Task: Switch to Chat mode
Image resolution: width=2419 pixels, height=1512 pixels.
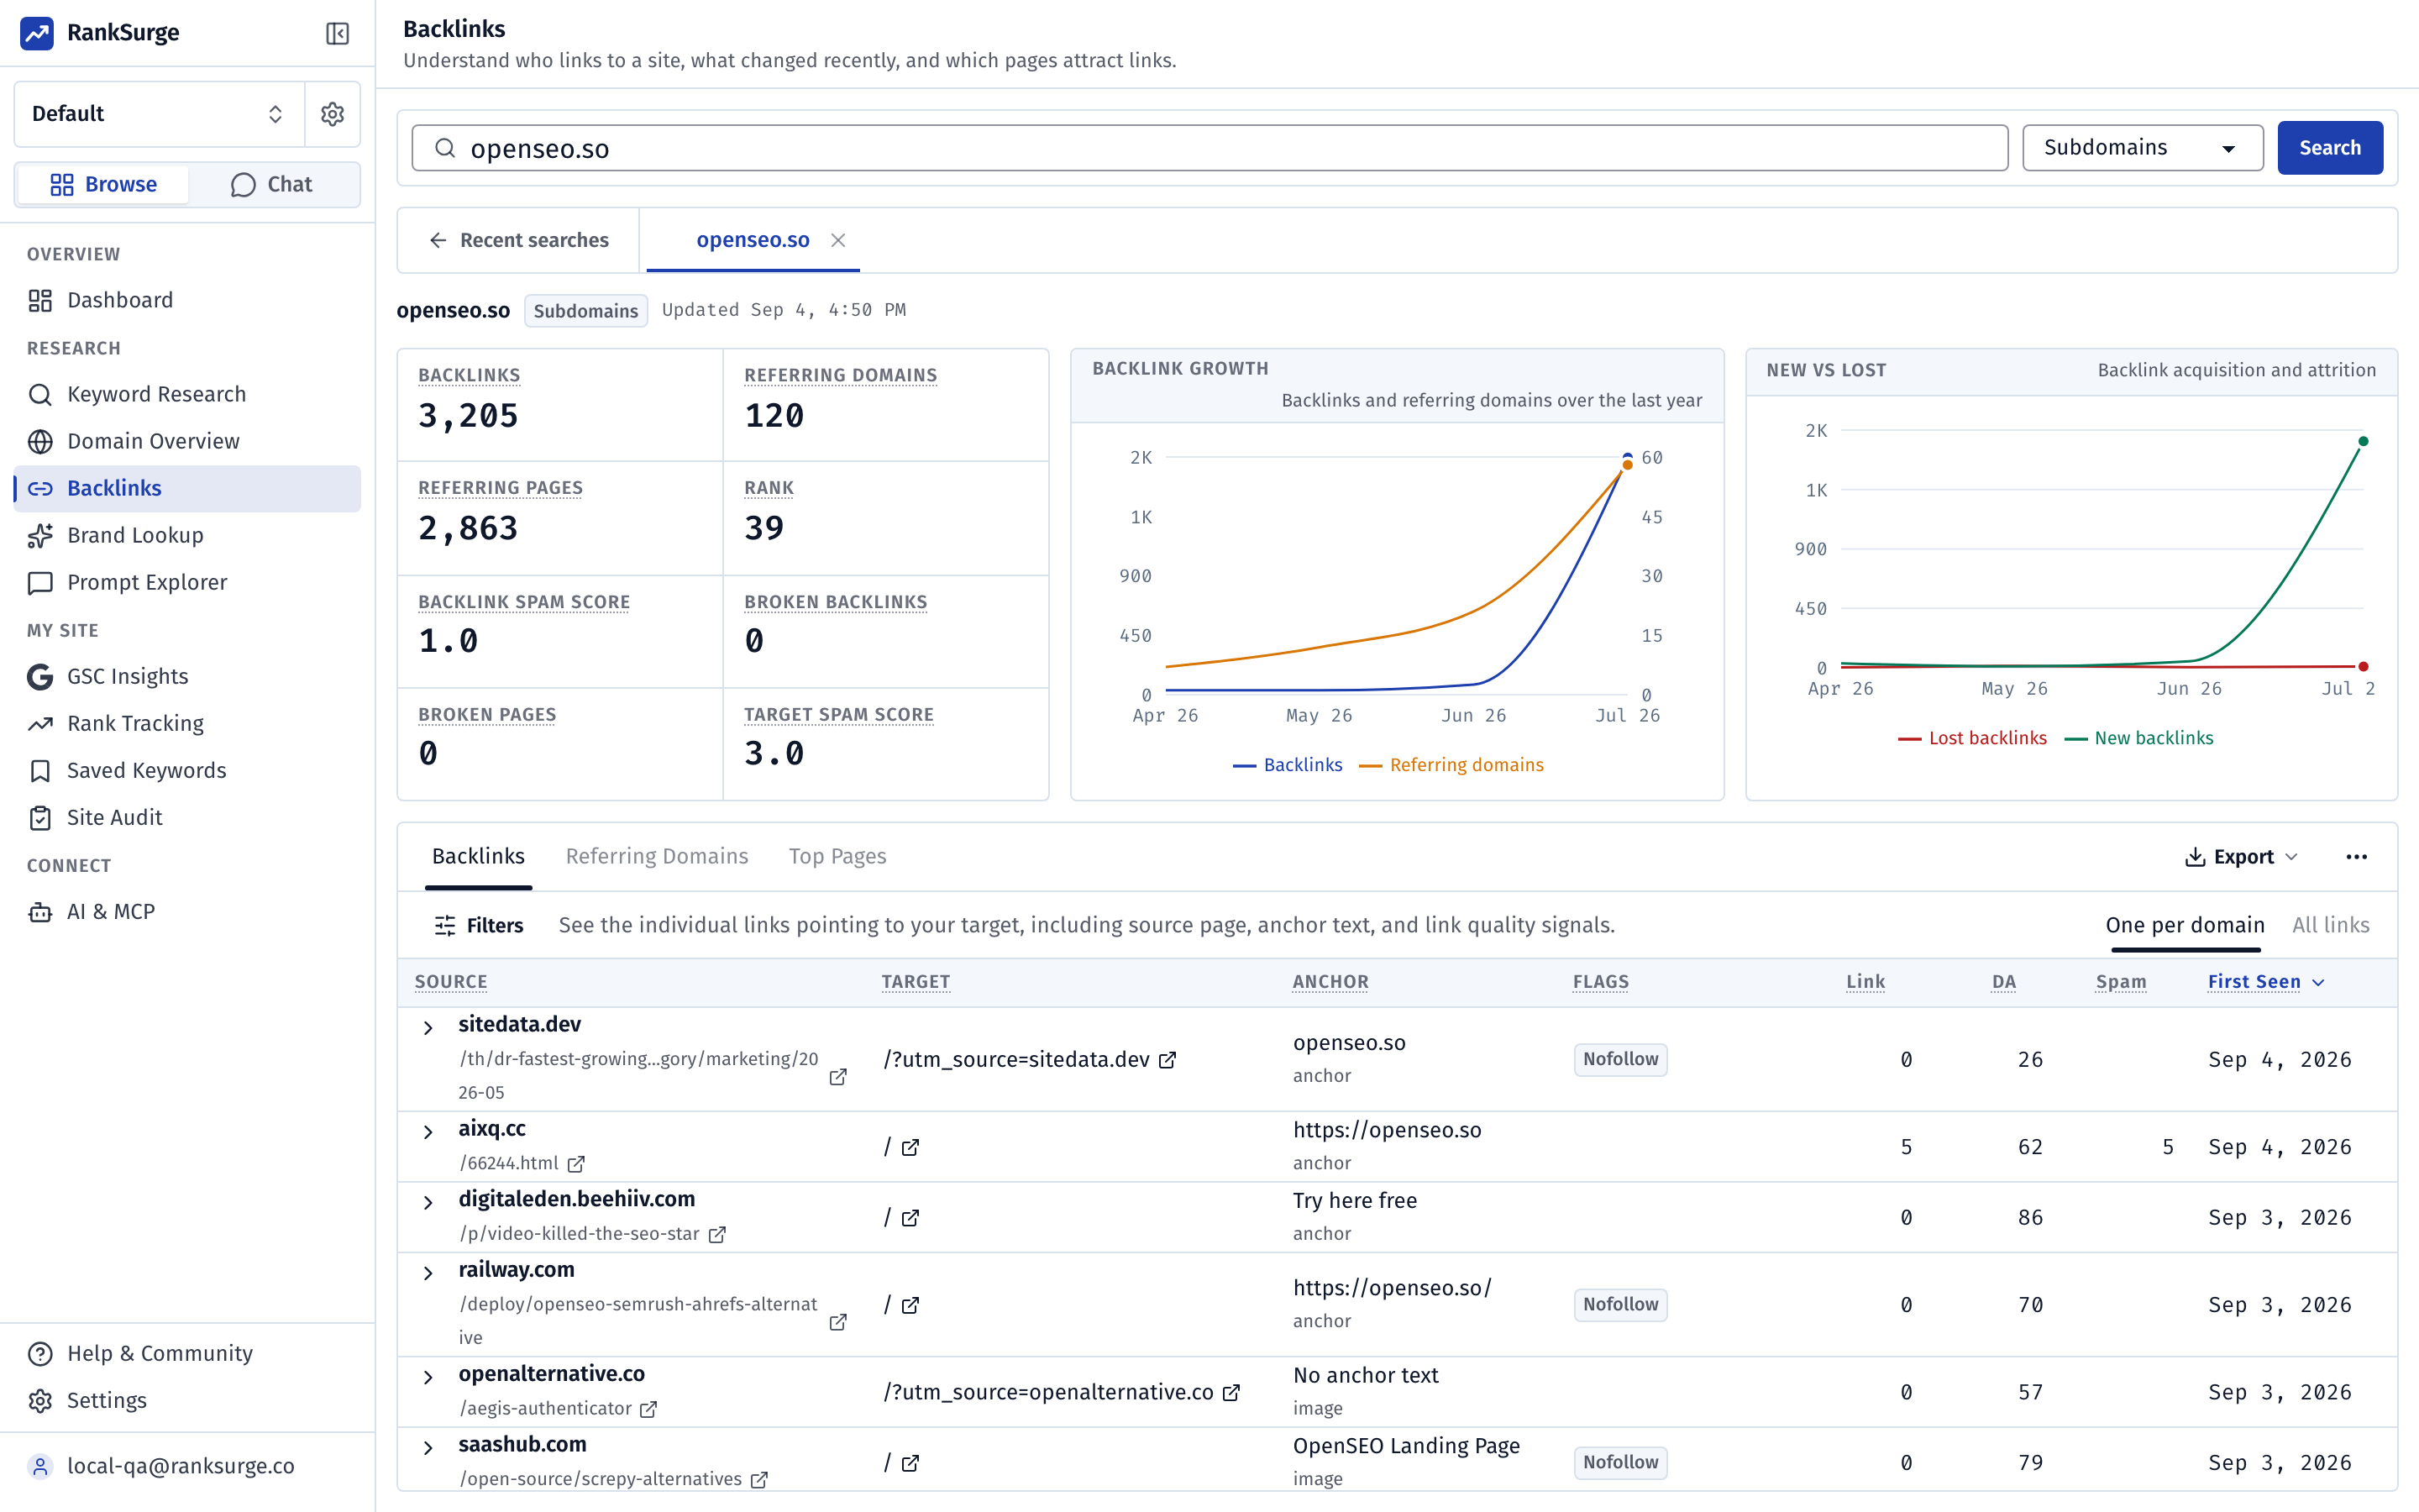Action: point(272,184)
